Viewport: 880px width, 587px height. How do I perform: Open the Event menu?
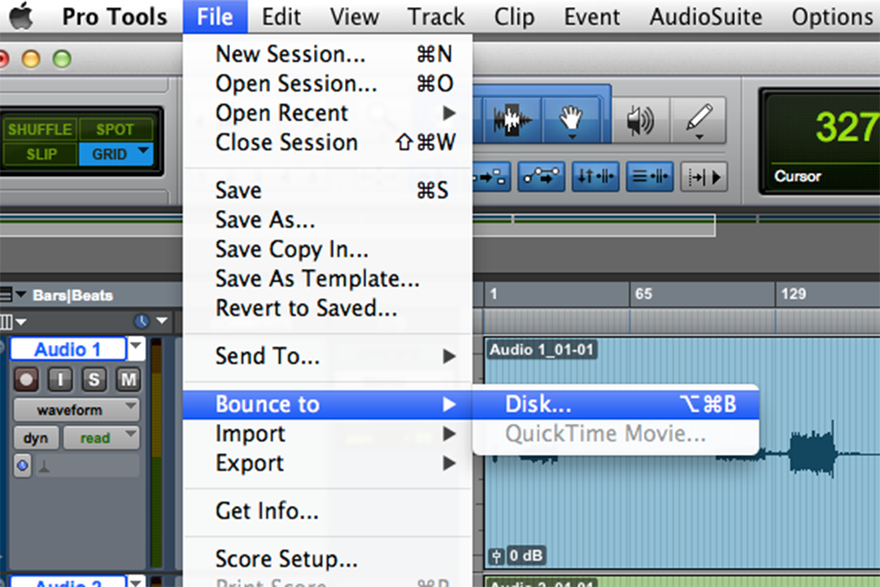(x=592, y=16)
